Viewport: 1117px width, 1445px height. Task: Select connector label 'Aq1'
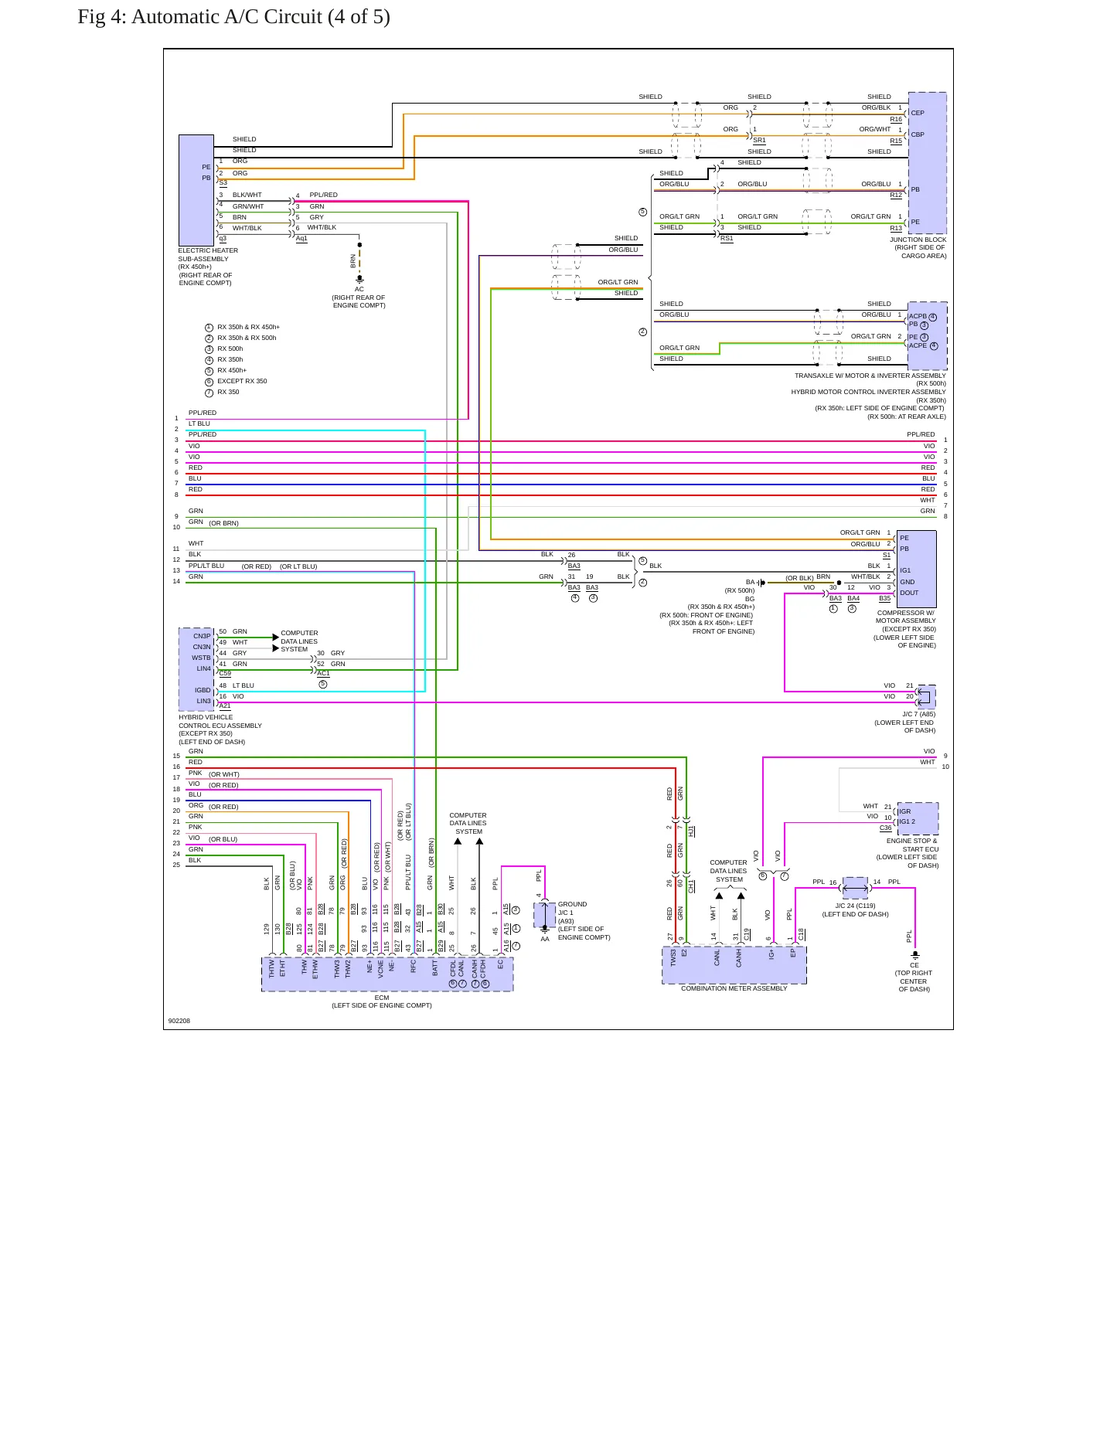tap(301, 239)
